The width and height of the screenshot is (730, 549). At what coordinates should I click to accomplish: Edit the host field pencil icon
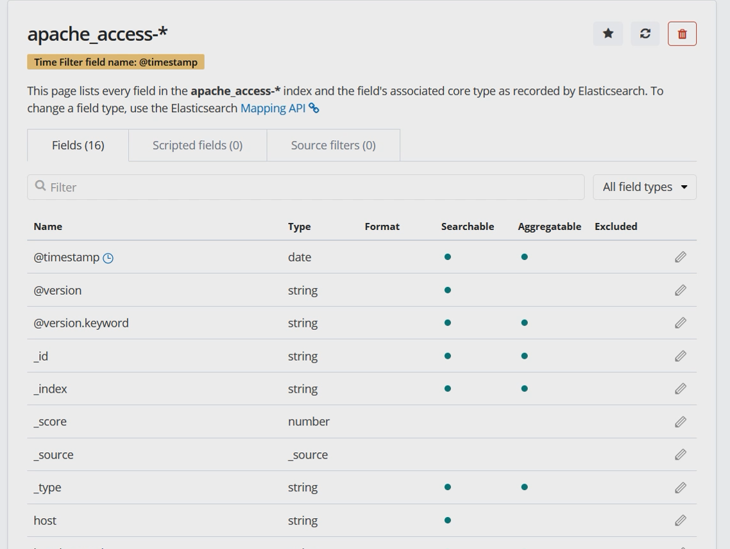[681, 521]
